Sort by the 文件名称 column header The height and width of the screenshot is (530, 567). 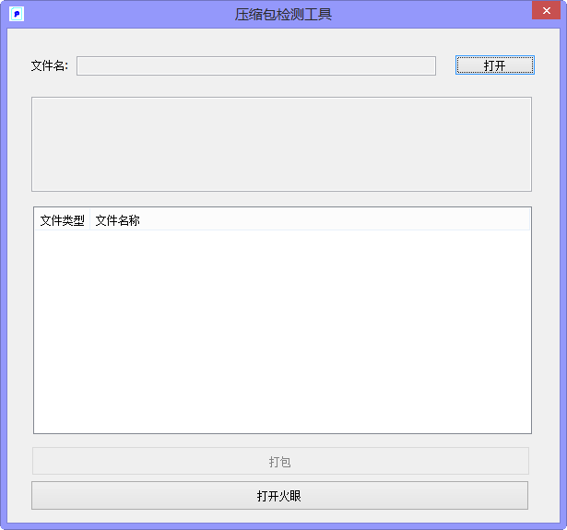click(117, 220)
